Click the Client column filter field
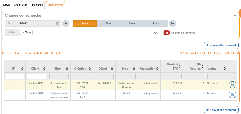The width and height of the screenshot is (241, 114). pos(37,76)
